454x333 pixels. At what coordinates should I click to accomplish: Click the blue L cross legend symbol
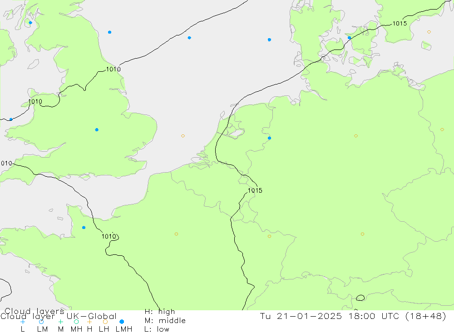tap(23, 322)
